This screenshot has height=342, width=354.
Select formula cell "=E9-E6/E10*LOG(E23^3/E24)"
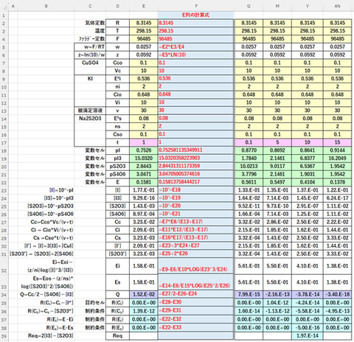[196, 266]
